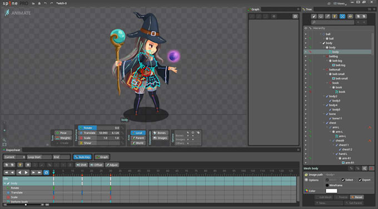Collapse the beltsmall node in tree
The width and height of the screenshot is (378, 209).
coord(324,69)
